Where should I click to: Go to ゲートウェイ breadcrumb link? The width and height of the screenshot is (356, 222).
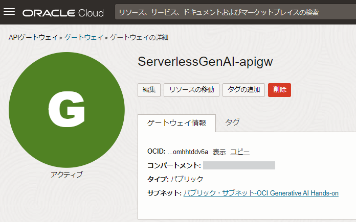(x=84, y=37)
